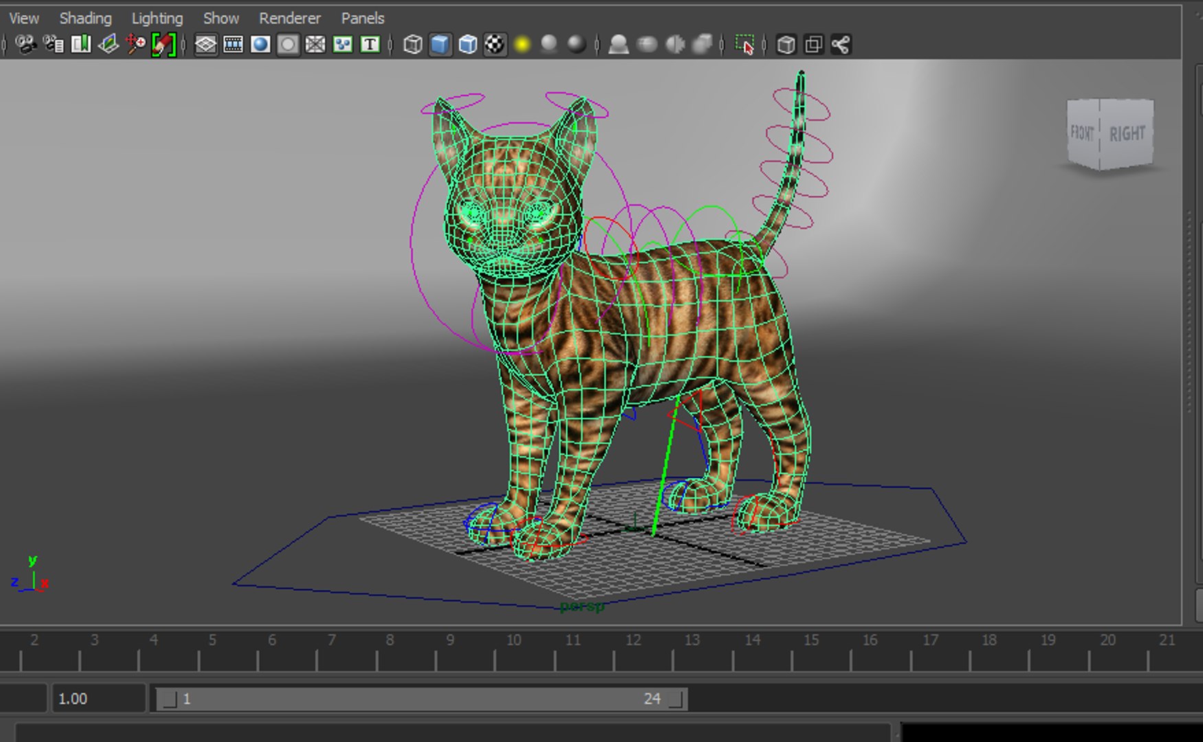Open the Panels menu

coord(363,18)
